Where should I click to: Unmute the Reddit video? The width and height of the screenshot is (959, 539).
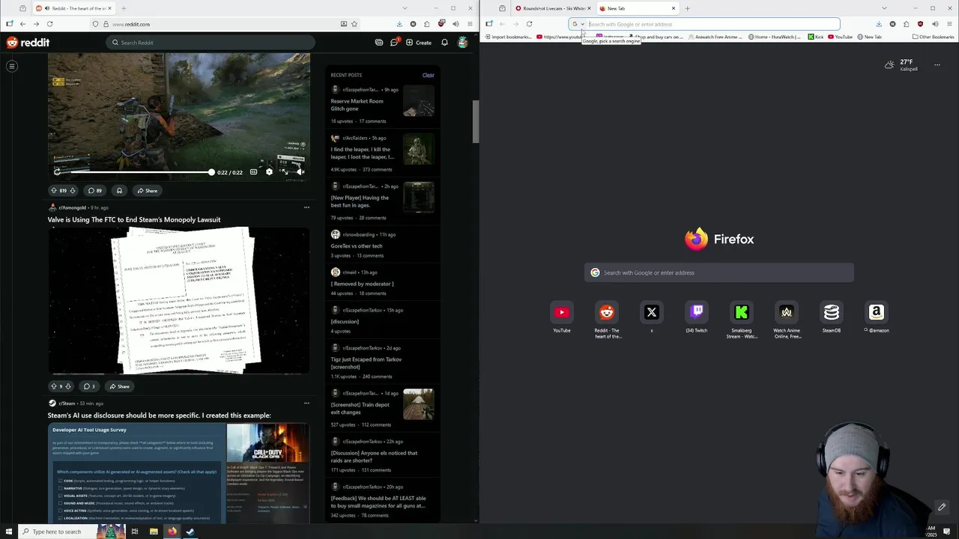point(300,172)
